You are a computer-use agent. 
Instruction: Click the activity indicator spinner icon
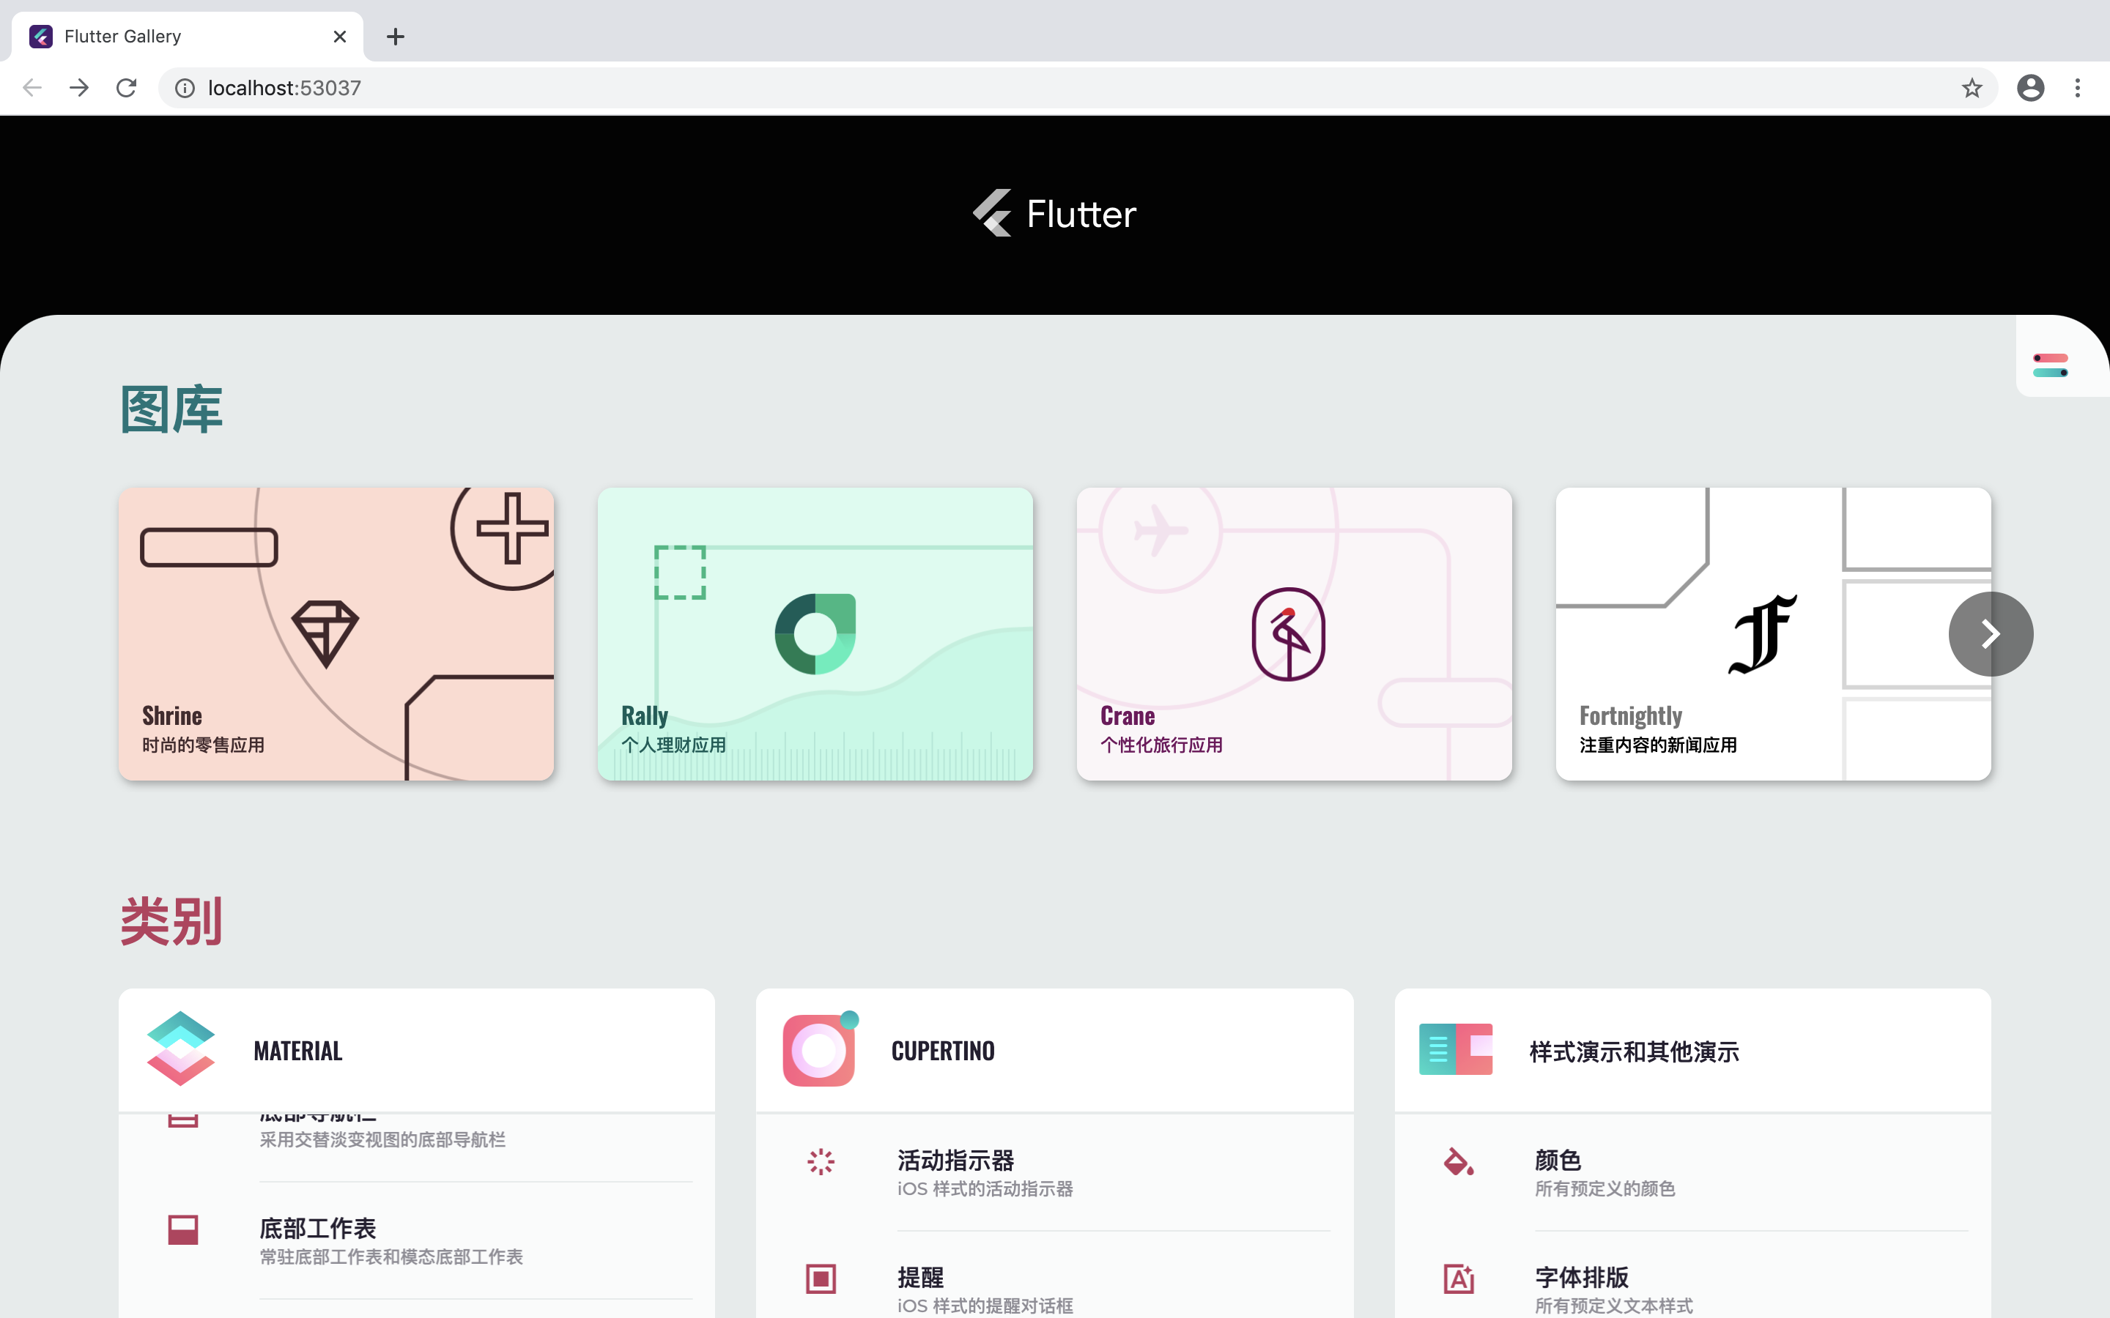tap(821, 1162)
